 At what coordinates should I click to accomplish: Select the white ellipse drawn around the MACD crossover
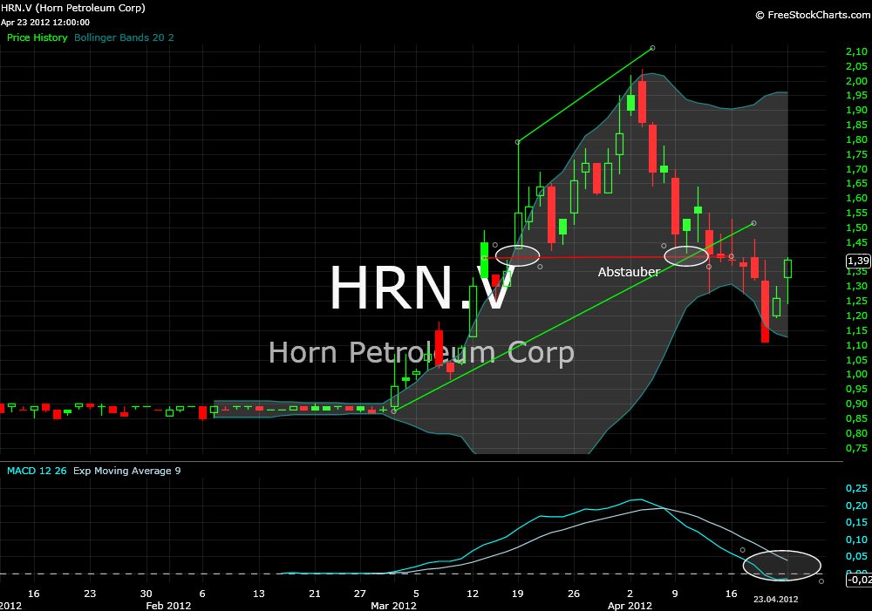coord(782,566)
